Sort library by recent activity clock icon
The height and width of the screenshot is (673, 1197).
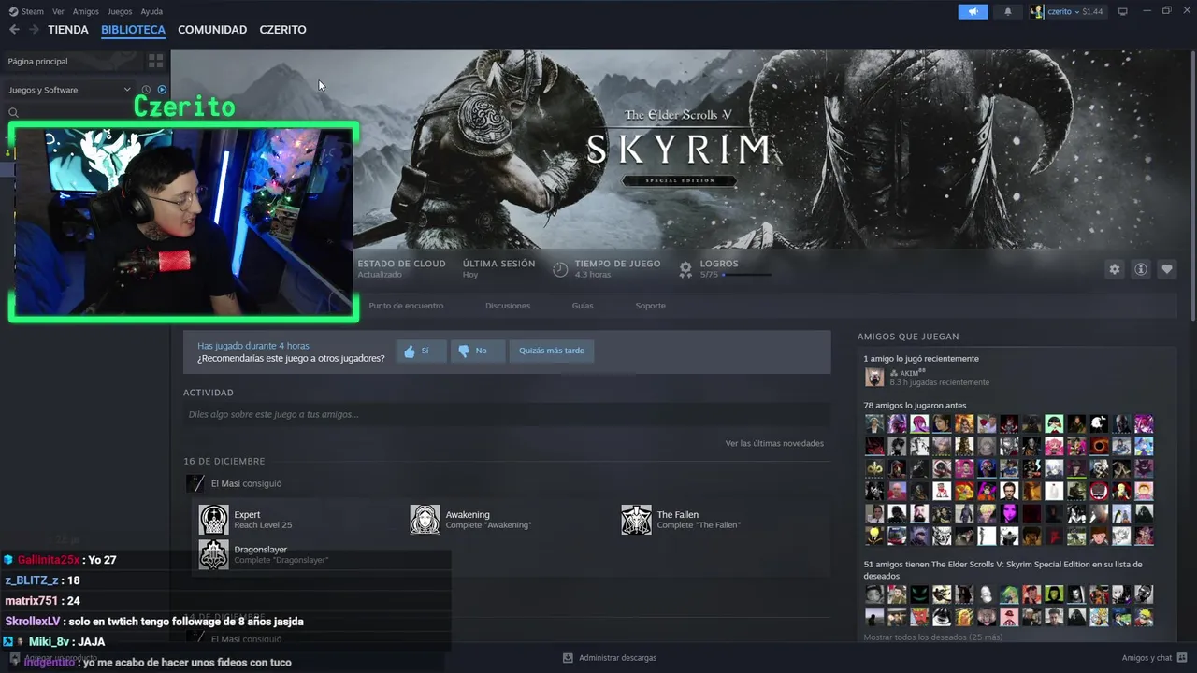[146, 90]
